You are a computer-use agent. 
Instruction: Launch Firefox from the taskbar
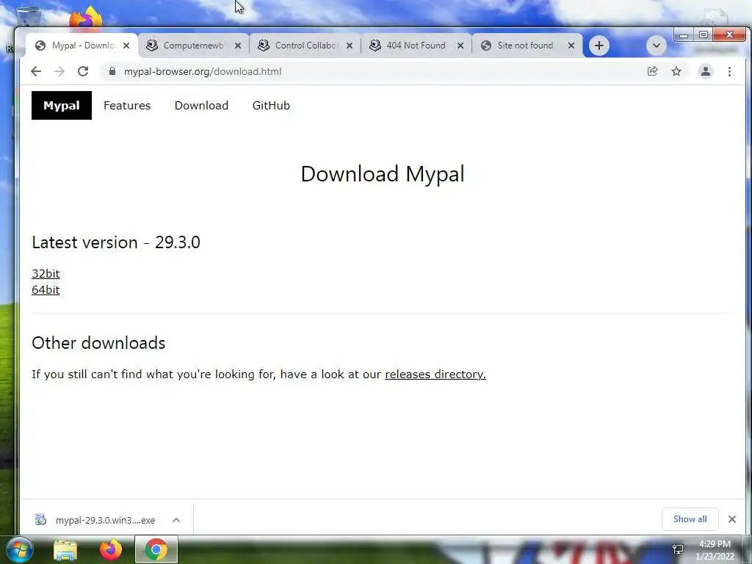[111, 549]
